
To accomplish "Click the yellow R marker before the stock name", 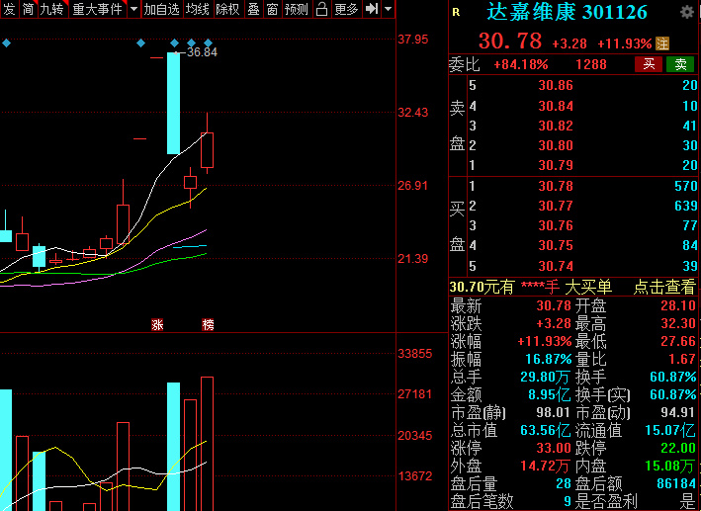I will pos(456,13).
